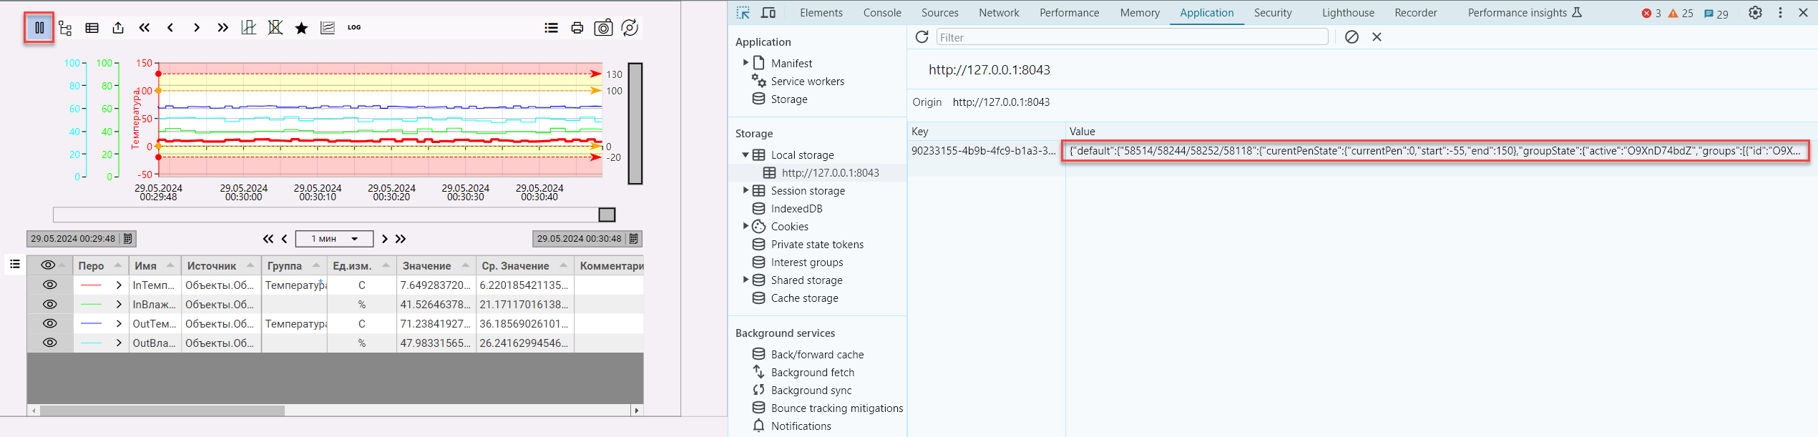Click the export (share) icon in the toolbar

(x=118, y=28)
